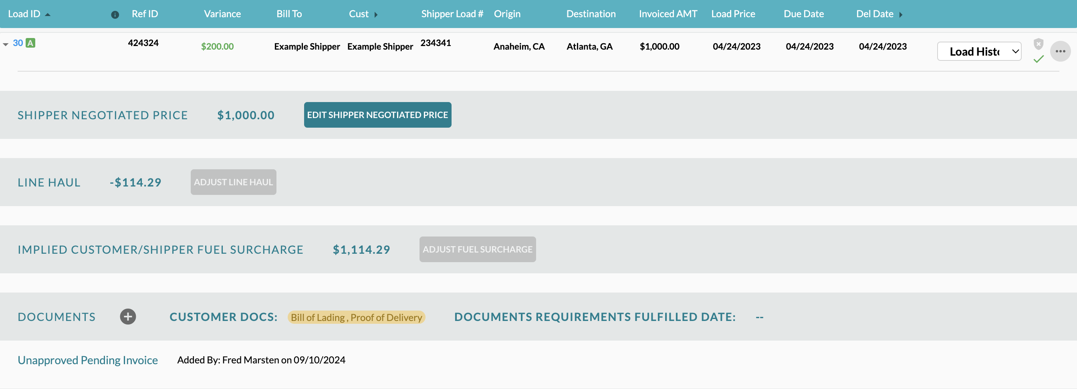Toggle sort direction on the Load ID column
The height and width of the screenshot is (389, 1077).
[48, 14]
